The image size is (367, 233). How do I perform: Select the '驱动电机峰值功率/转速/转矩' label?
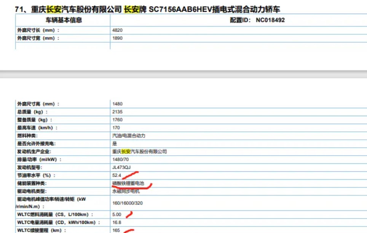[x=51, y=203]
